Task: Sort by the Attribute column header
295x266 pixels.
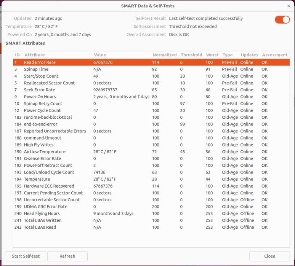Action: tap(35, 55)
